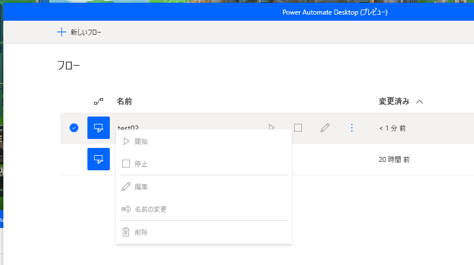Select 停止 in the context menu

click(x=204, y=164)
